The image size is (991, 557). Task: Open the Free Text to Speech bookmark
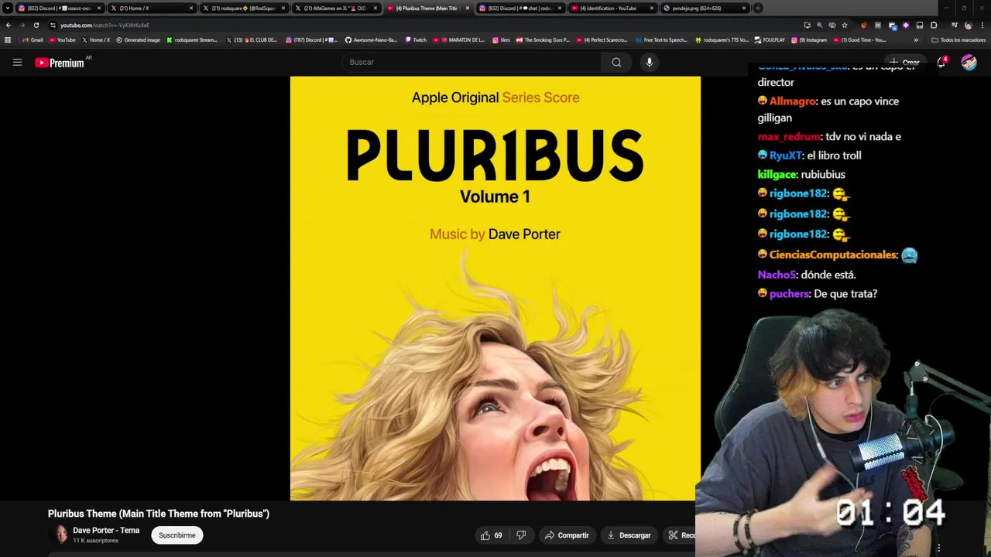(x=661, y=39)
